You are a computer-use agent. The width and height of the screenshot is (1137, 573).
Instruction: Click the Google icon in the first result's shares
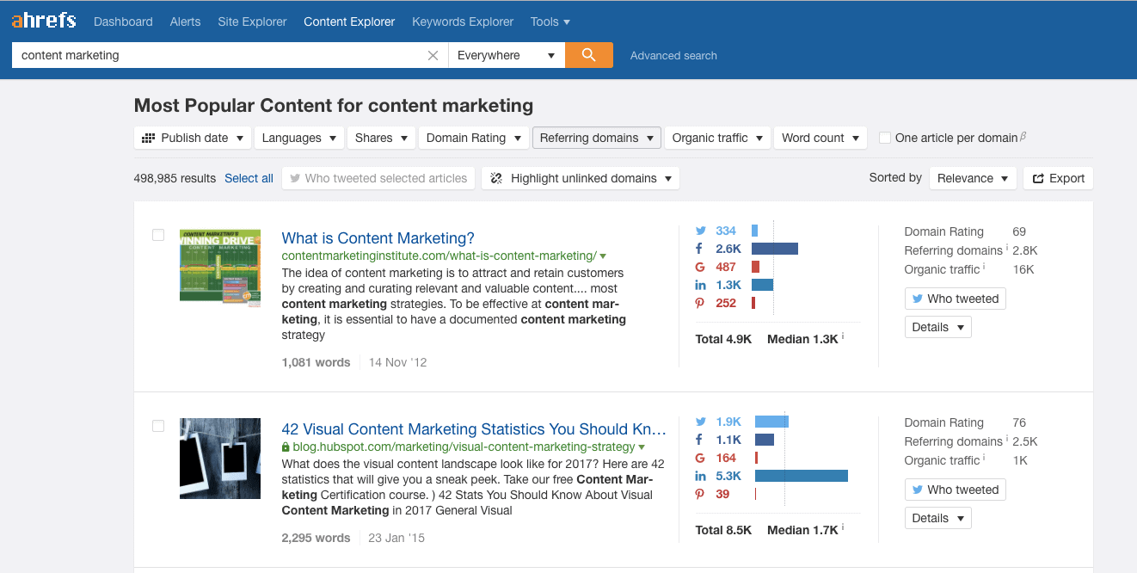coord(700,267)
